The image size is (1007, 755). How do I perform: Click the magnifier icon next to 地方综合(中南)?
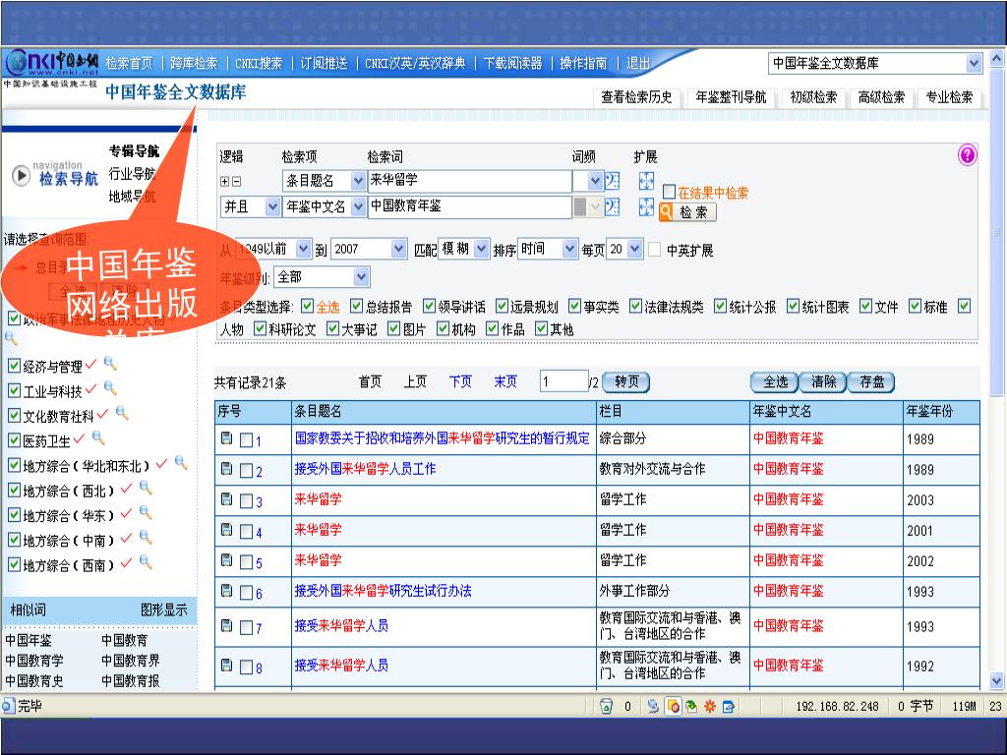(146, 538)
